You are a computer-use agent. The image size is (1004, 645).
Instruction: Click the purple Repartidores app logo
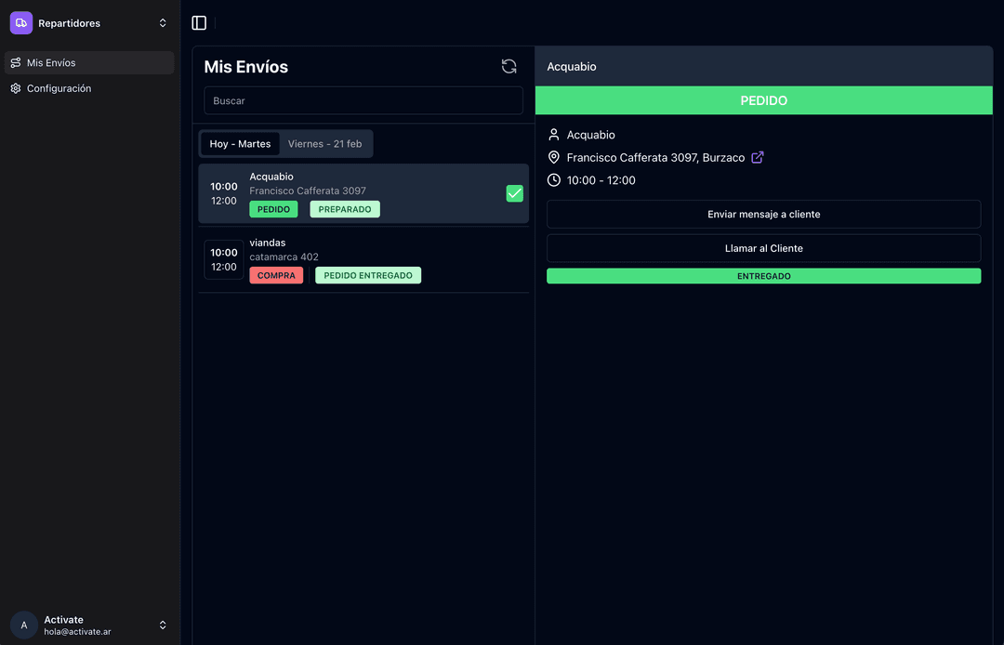pyautogui.click(x=20, y=21)
